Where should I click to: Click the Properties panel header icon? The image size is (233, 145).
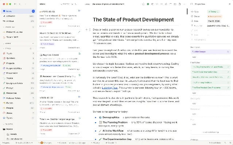(192, 4)
